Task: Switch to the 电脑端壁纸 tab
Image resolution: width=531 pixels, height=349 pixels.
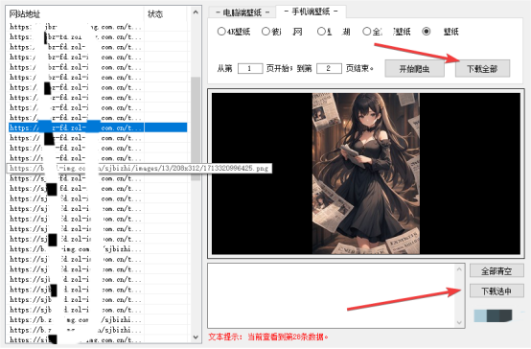Action: (x=242, y=12)
